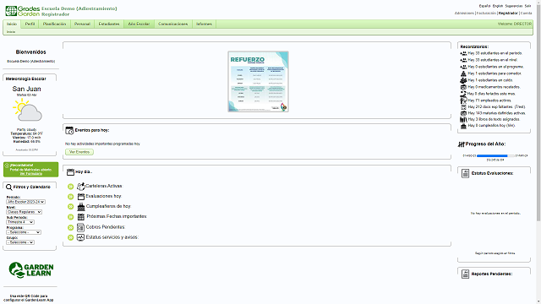Click the Próximas Fechas importantes calendar icon
Screen dimensions: 541x304
[81, 217]
